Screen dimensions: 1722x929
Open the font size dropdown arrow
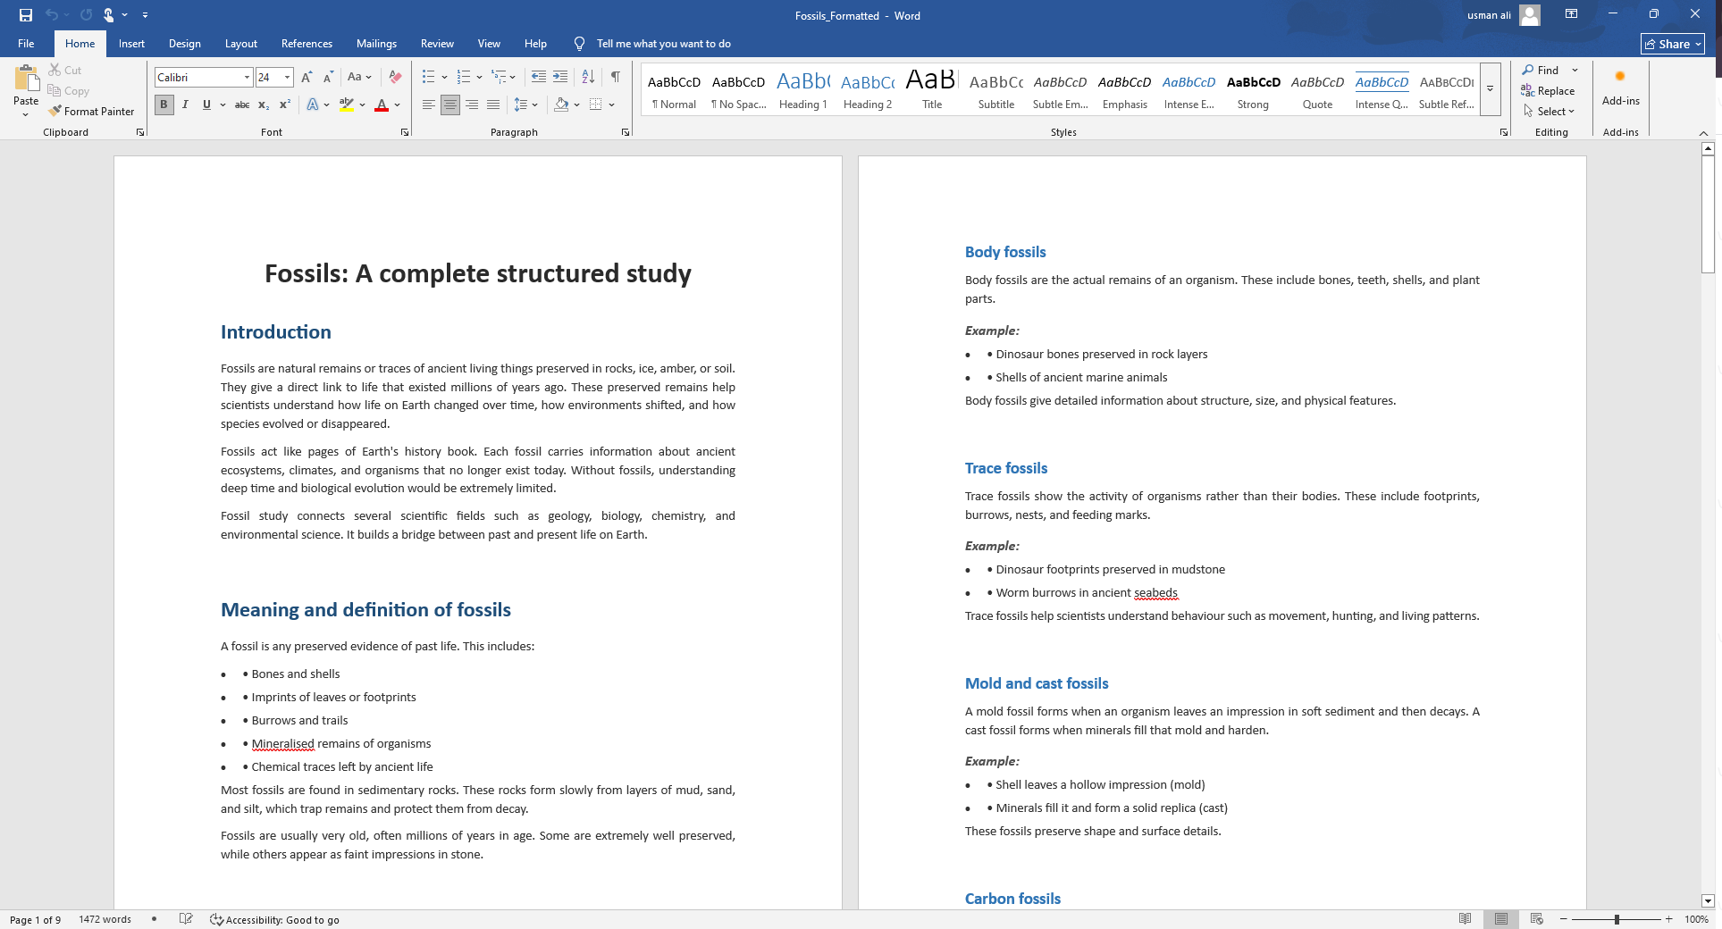coord(287,78)
